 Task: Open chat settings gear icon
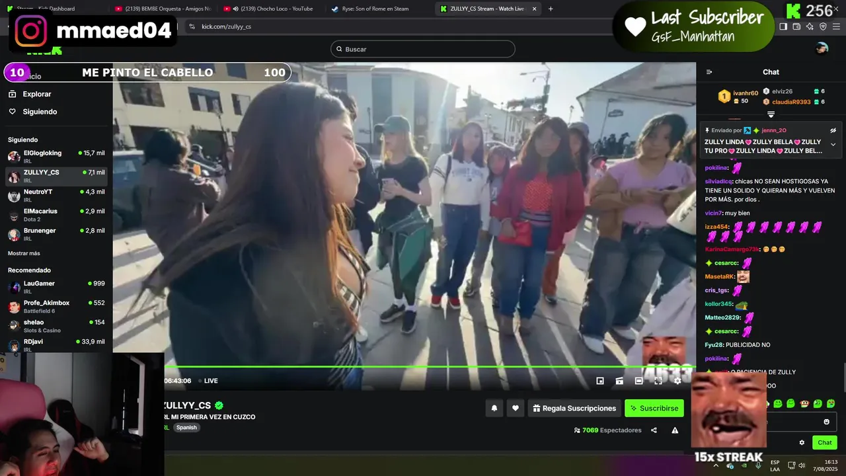(x=802, y=443)
